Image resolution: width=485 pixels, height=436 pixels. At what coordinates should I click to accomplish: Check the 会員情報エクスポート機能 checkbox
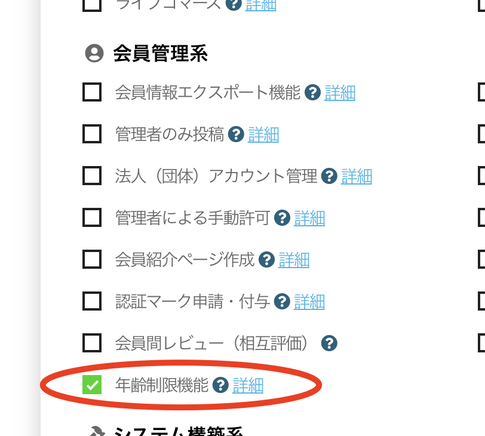91,93
